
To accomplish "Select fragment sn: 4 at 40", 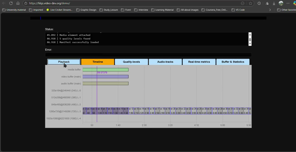I will click(x=89, y=111).
